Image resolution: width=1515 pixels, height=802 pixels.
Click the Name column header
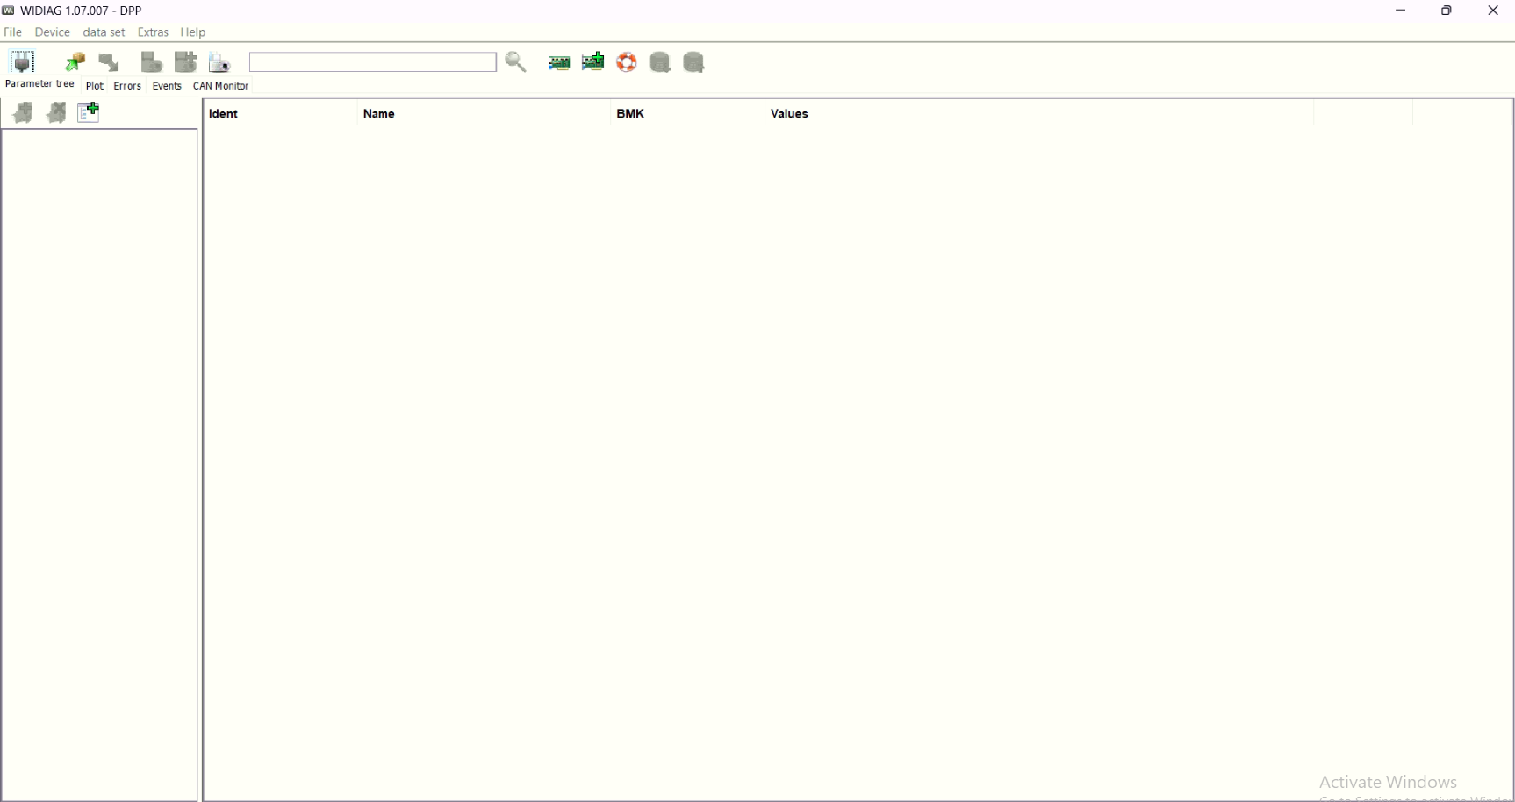pyautogui.click(x=485, y=113)
